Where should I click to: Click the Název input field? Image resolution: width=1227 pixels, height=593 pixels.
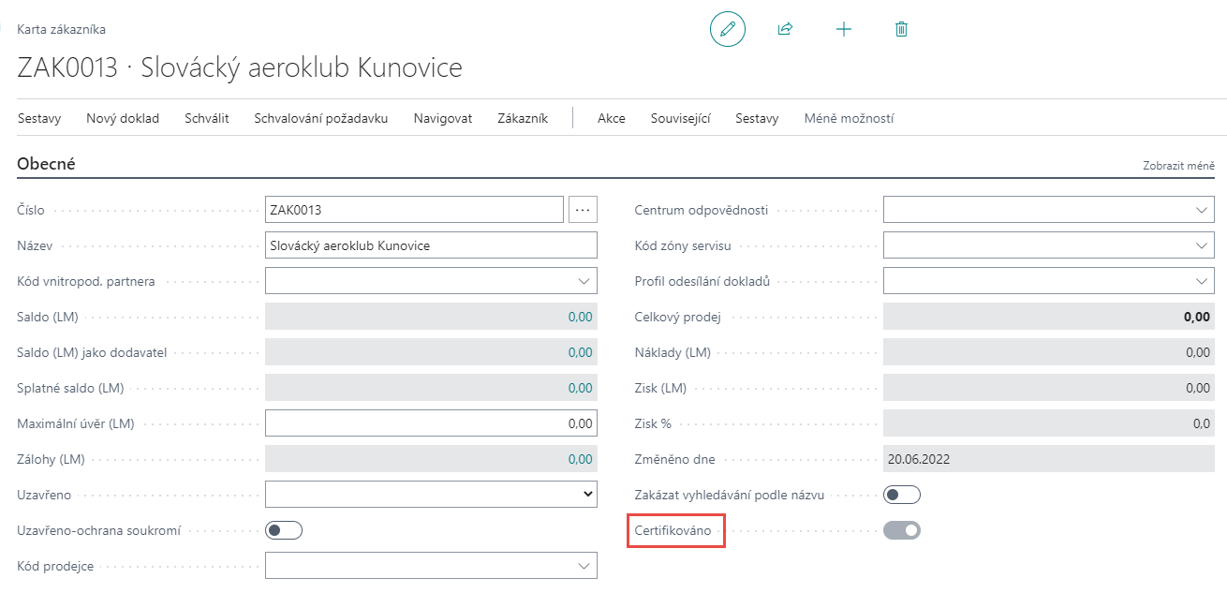pos(431,245)
